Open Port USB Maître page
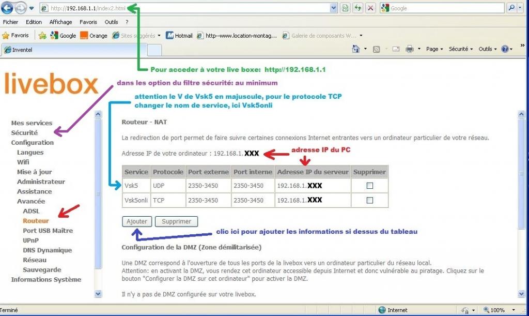This screenshot has height=316, width=529. point(48,231)
